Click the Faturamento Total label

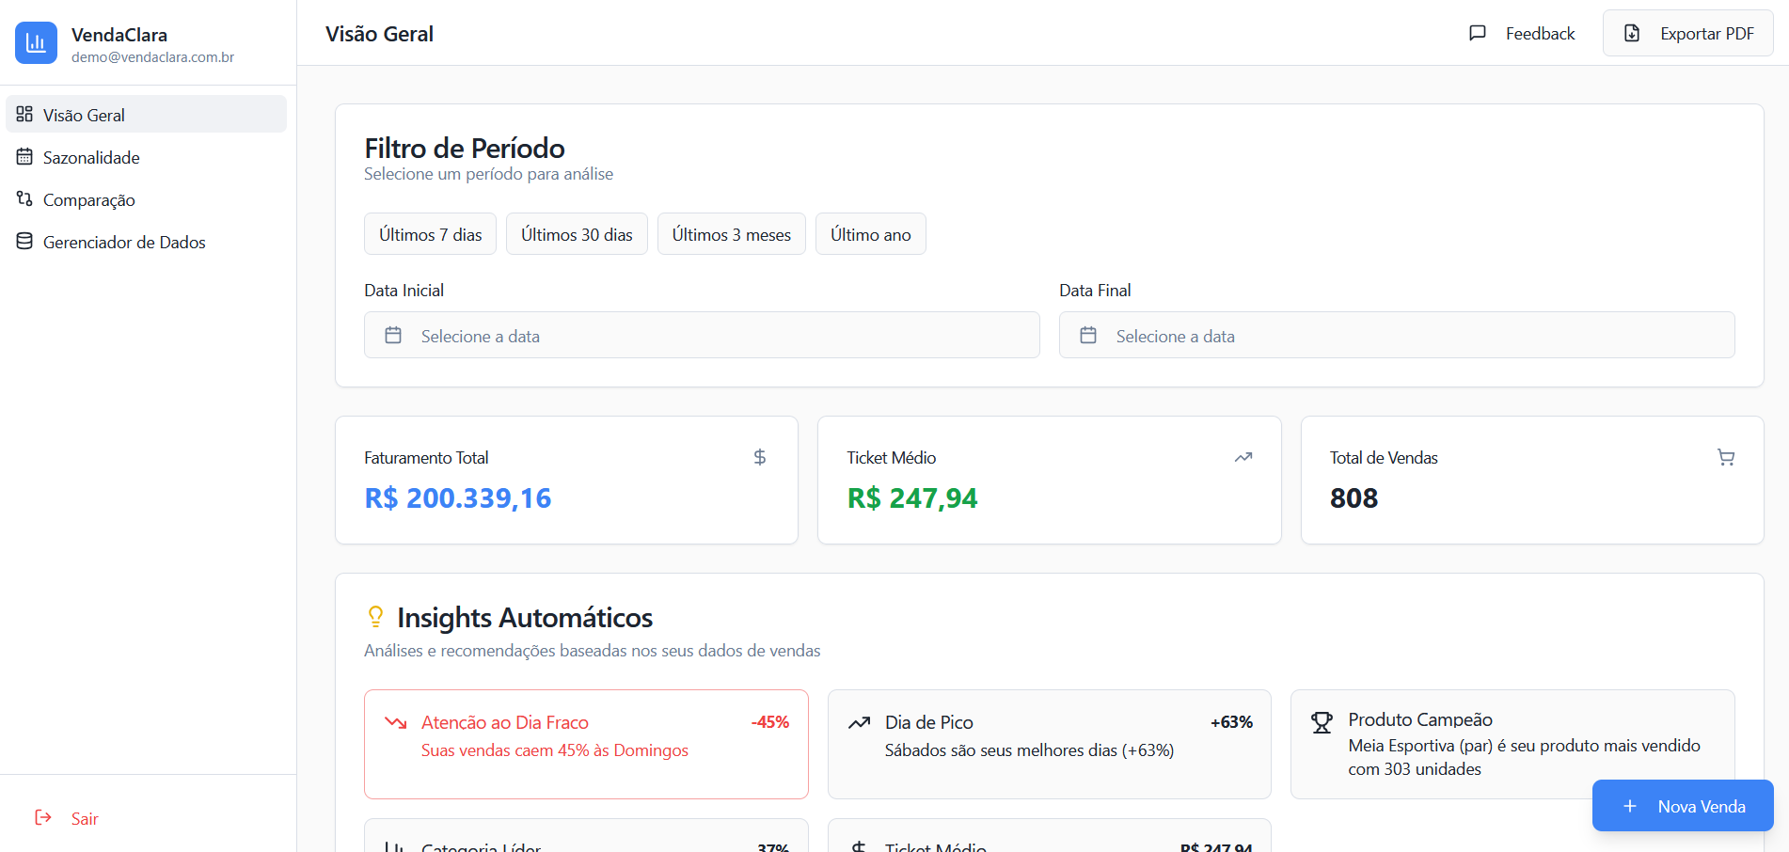pyautogui.click(x=426, y=458)
